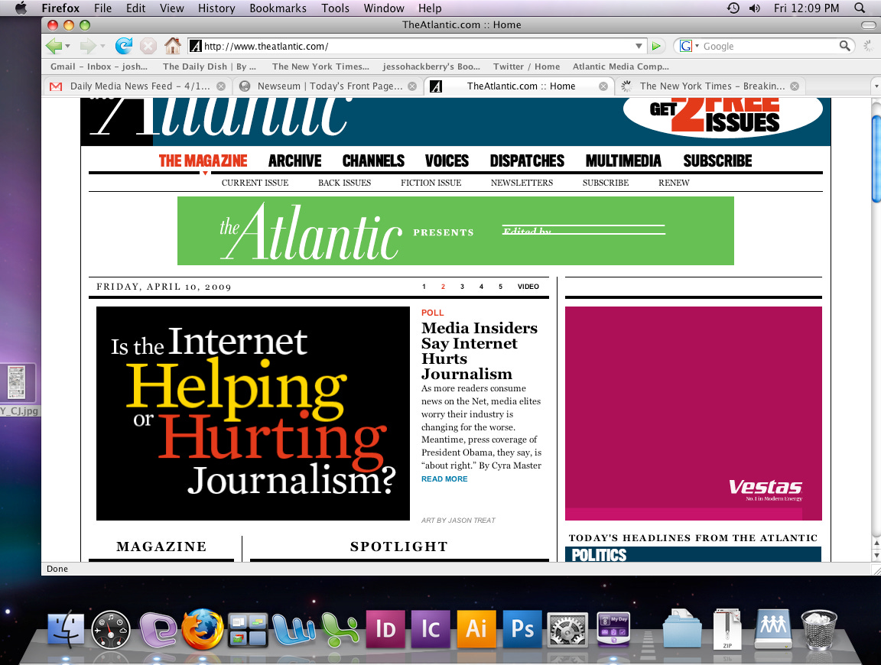
Task: Open the NEWSLETTERS sub-navigation link
Action: pyautogui.click(x=522, y=183)
